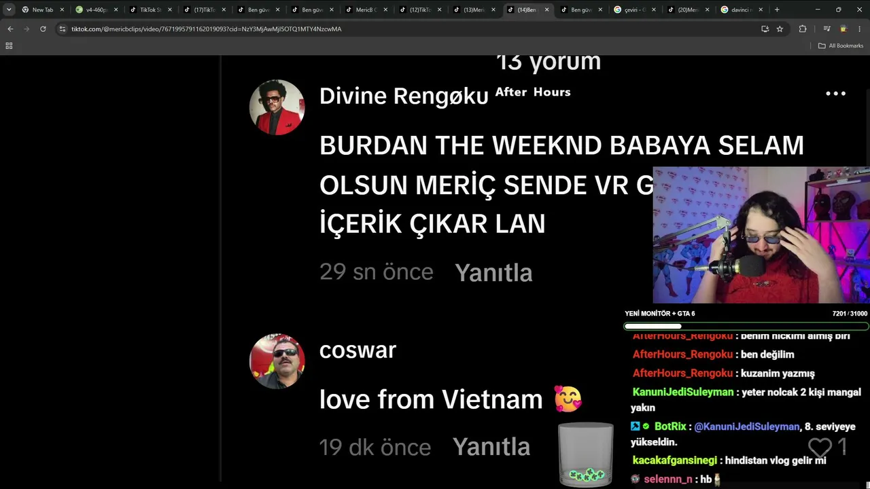Go back to the previous page
This screenshot has height=489, width=870.
point(10,29)
